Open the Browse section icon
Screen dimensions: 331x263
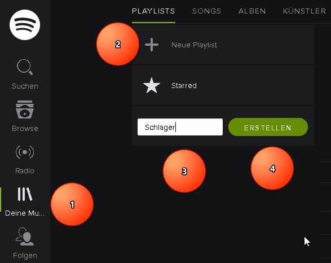click(24, 109)
